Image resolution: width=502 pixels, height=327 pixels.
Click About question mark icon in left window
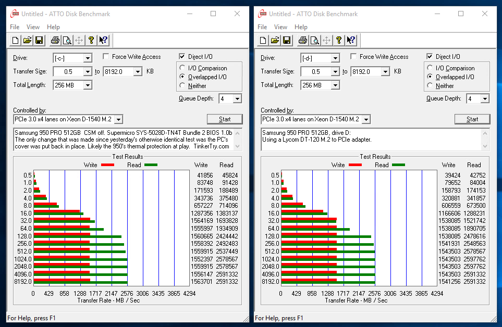(91, 40)
